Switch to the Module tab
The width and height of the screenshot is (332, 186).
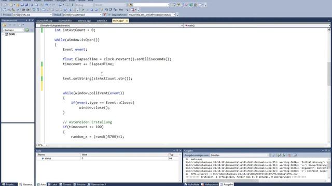tap(79, 184)
